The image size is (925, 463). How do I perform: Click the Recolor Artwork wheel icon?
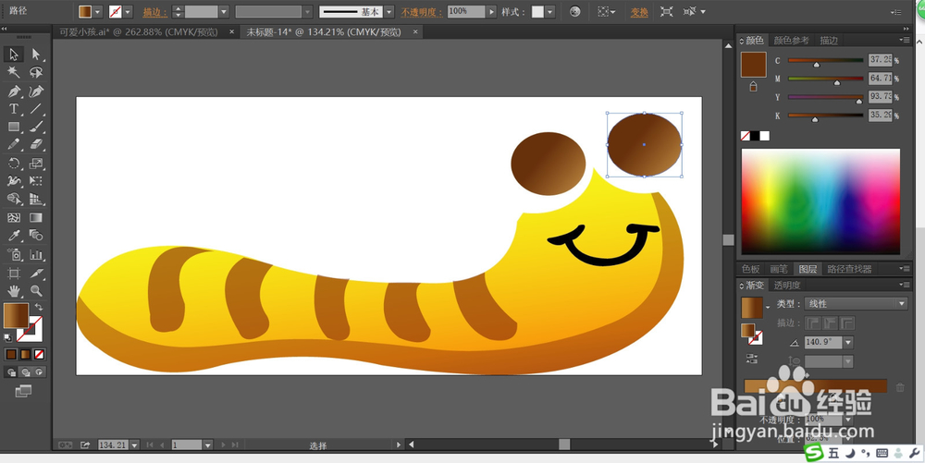tap(575, 12)
